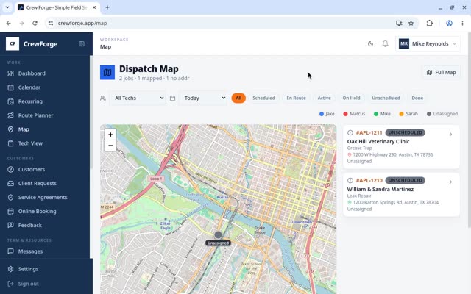Open job #APL-1210 link
This screenshot has width=471, height=294.
point(369,180)
